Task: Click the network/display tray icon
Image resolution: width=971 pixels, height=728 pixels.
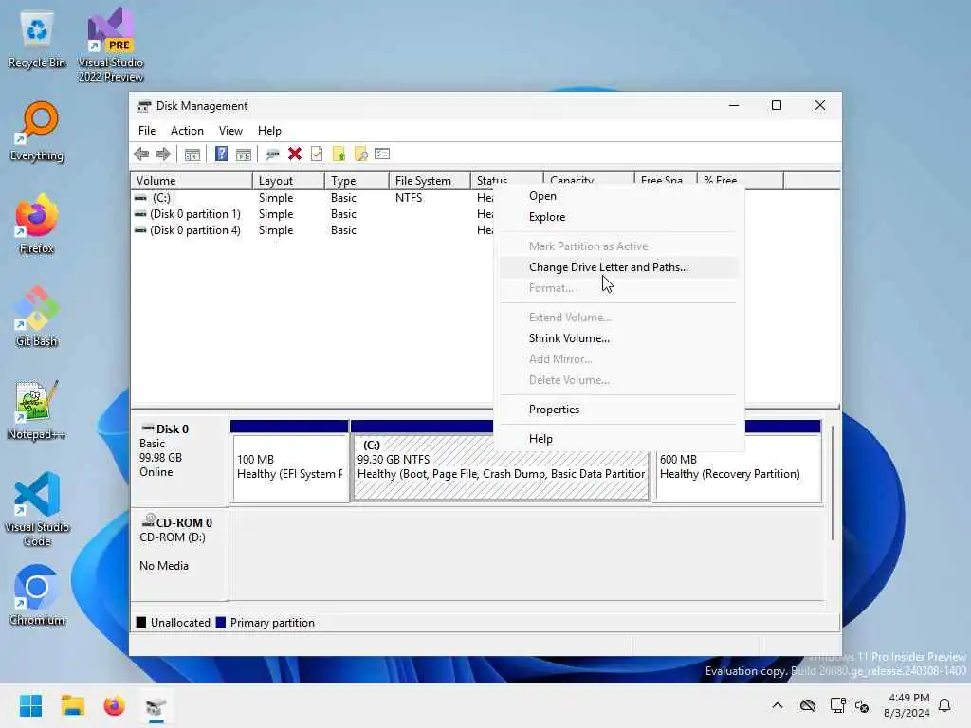Action: (837, 705)
